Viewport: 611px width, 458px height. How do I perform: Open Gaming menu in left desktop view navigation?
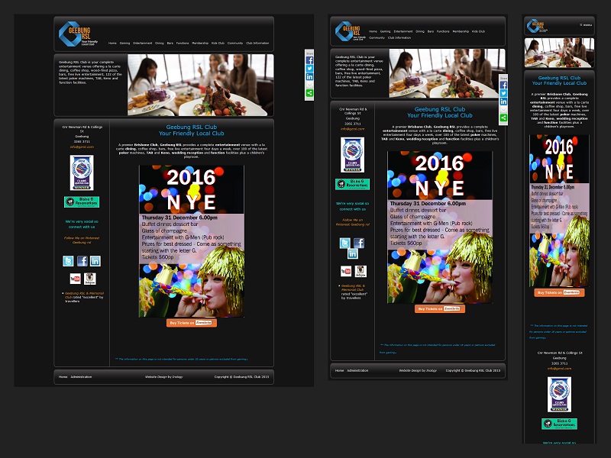click(124, 44)
